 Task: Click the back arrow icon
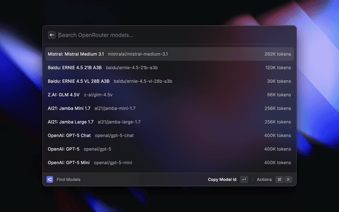coord(52,35)
